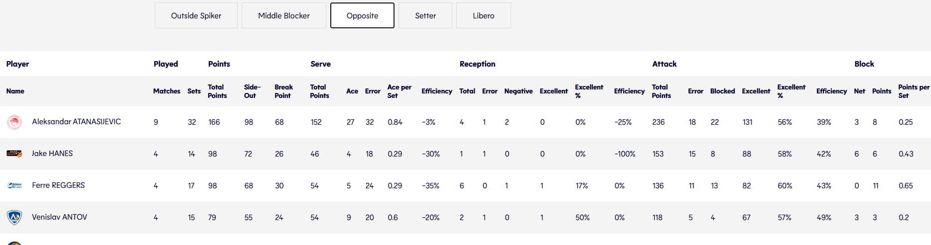Switch to the Middle Blocker tab
The width and height of the screenshot is (931, 245).
tap(283, 15)
